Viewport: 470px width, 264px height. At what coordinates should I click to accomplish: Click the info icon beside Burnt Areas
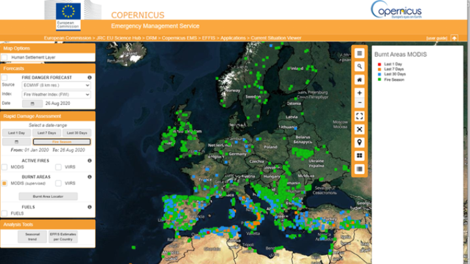[89, 177]
